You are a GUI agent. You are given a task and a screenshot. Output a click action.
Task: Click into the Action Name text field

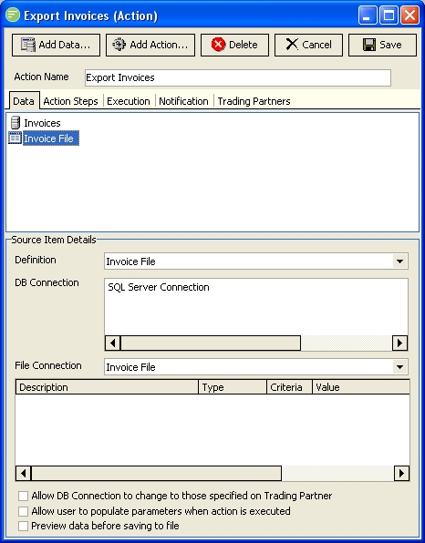tap(238, 77)
